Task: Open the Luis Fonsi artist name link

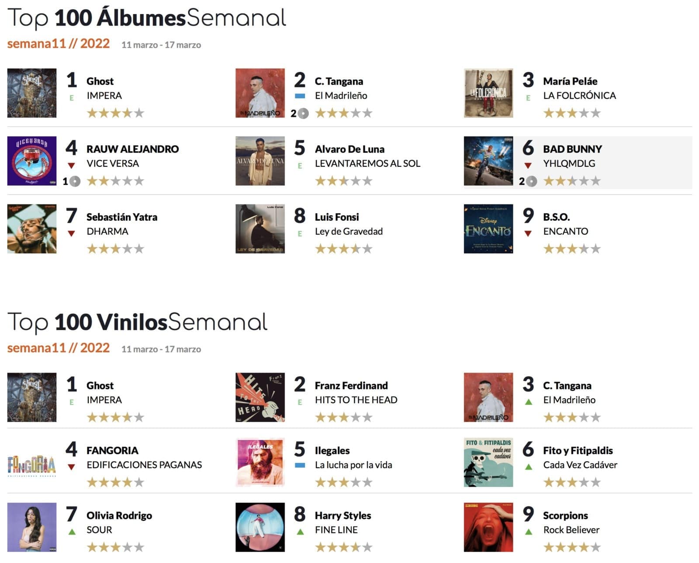Action: pos(337,217)
